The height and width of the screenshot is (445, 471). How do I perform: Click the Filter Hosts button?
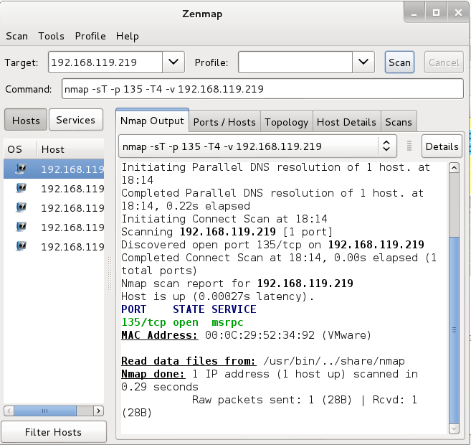point(53,432)
